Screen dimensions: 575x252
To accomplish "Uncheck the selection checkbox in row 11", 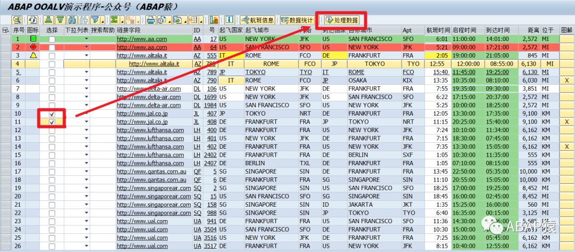I will coord(52,122).
